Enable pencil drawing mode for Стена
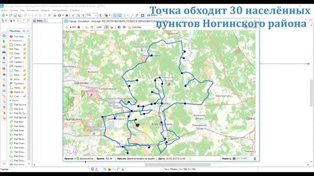This screenshot has height=176, width=314. click(25, 44)
